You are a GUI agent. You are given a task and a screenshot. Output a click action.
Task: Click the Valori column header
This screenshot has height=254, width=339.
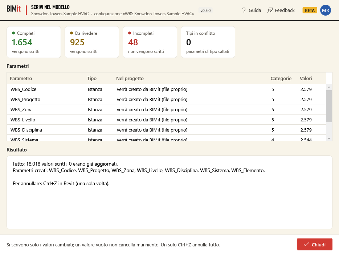pos(306,78)
